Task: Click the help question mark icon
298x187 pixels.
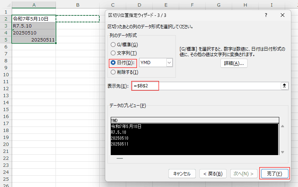Action: (266, 15)
